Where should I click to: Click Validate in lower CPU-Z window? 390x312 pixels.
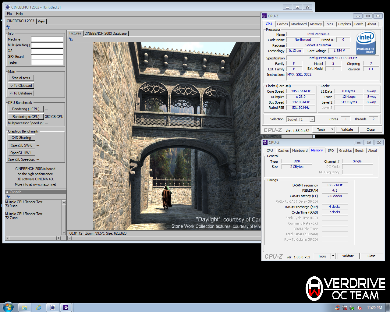(348, 256)
